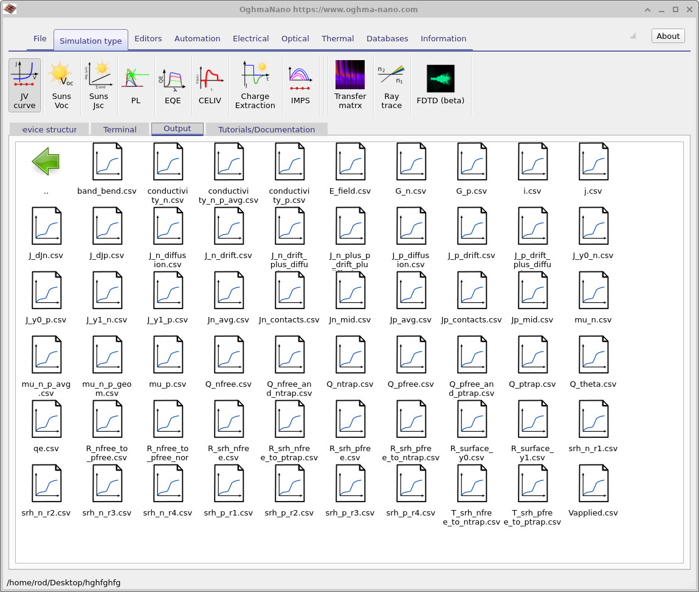The width and height of the screenshot is (699, 592).
Task: Open G_n.csv file icon
Action: coord(410,162)
